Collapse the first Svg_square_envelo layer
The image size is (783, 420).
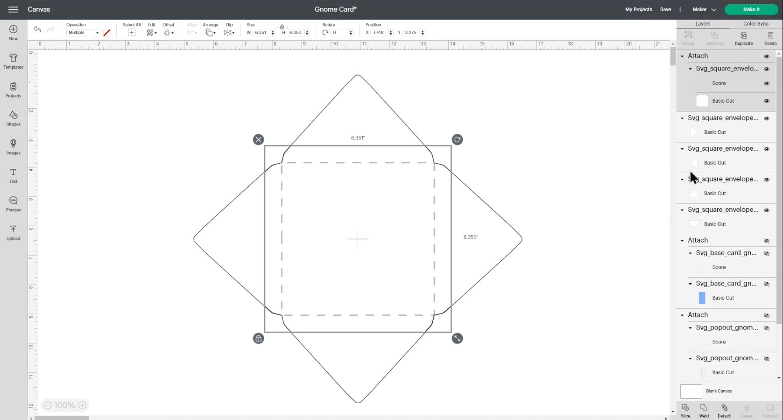[691, 69]
